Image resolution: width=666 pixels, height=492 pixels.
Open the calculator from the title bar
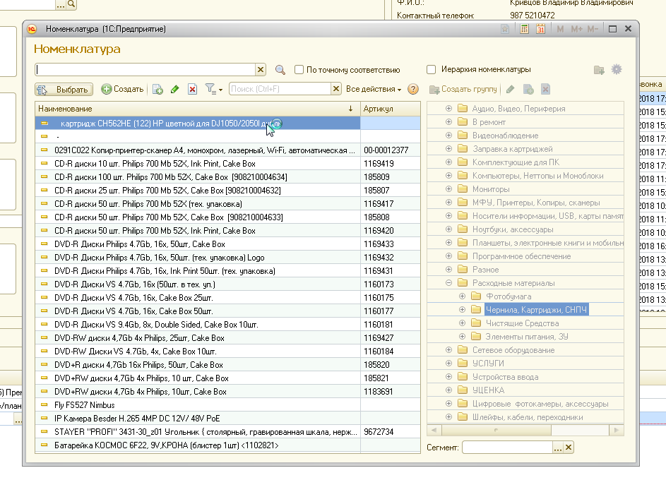[x=525, y=29]
